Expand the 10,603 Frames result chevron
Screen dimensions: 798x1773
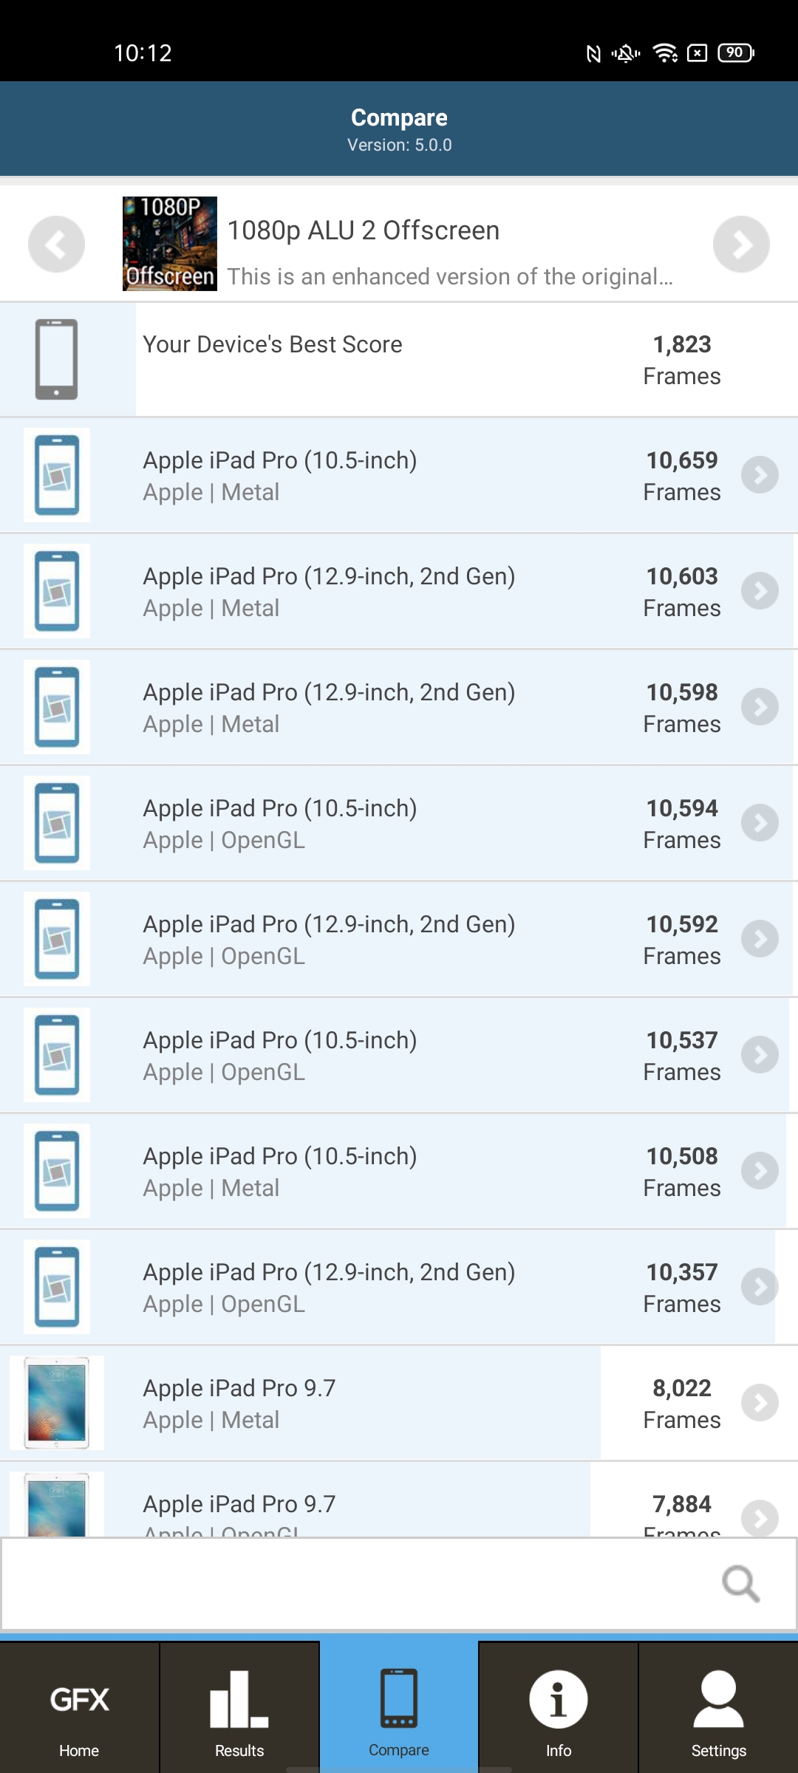coord(760,591)
